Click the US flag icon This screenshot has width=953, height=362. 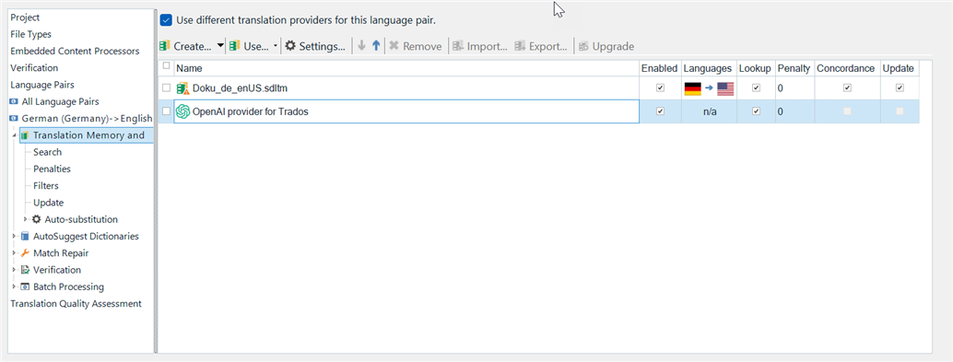tap(725, 88)
